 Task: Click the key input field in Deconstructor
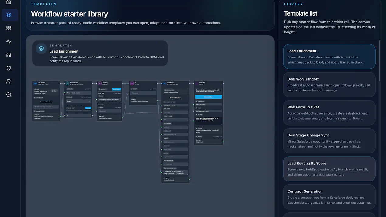[x=78, y=115]
